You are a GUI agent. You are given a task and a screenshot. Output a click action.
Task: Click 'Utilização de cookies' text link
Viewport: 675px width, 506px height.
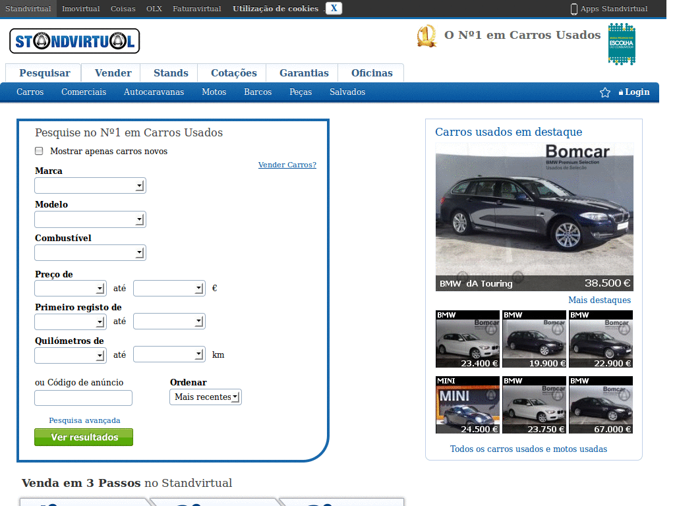point(276,9)
